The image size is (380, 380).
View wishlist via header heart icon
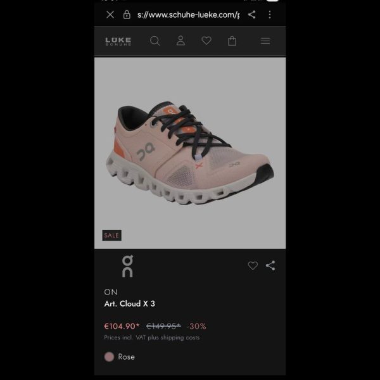206,41
